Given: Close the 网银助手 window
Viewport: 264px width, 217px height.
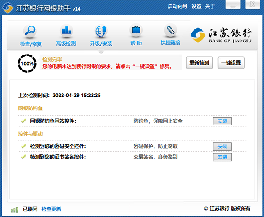Looking at the screenshot, I should point(252,4).
